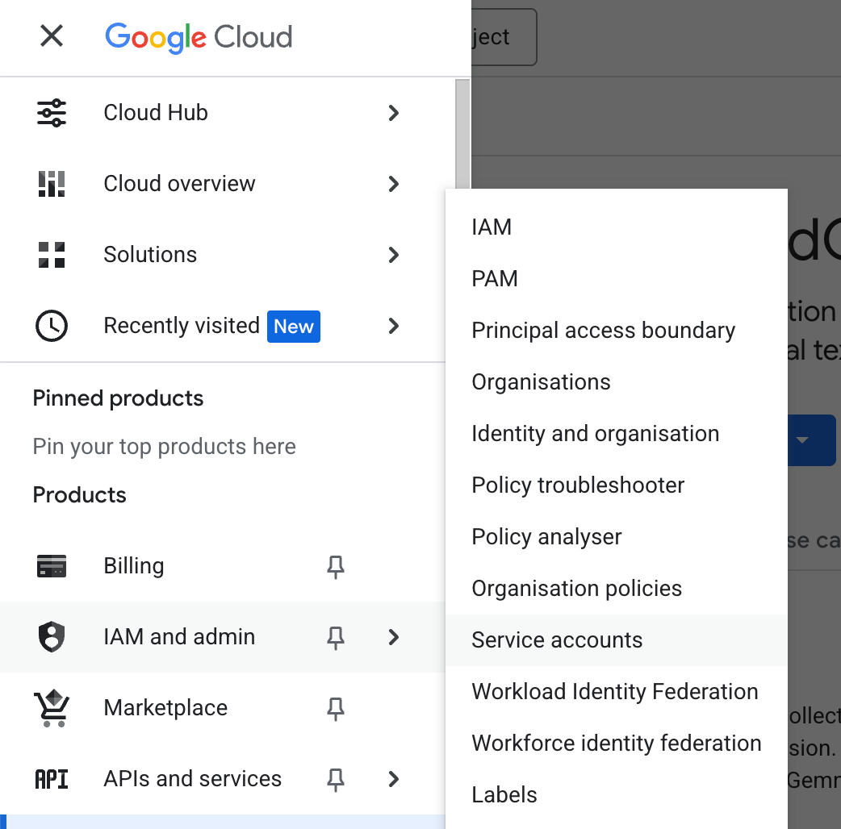This screenshot has width=841, height=829.
Task: Expand the Cloud Hub submenu chevron
Action: pyautogui.click(x=394, y=113)
